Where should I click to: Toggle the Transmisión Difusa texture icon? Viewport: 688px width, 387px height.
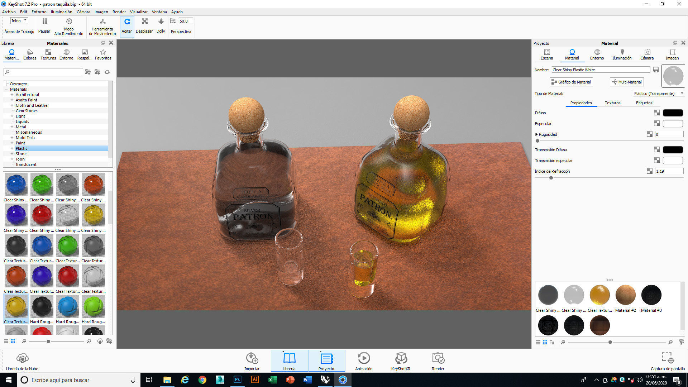pyautogui.click(x=656, y=150)
